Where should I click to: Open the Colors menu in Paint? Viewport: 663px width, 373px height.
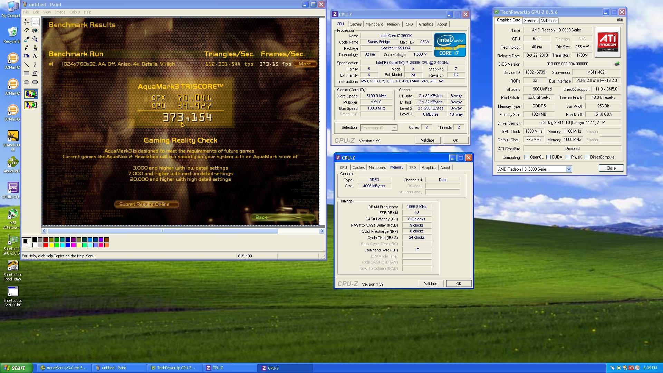75,12
